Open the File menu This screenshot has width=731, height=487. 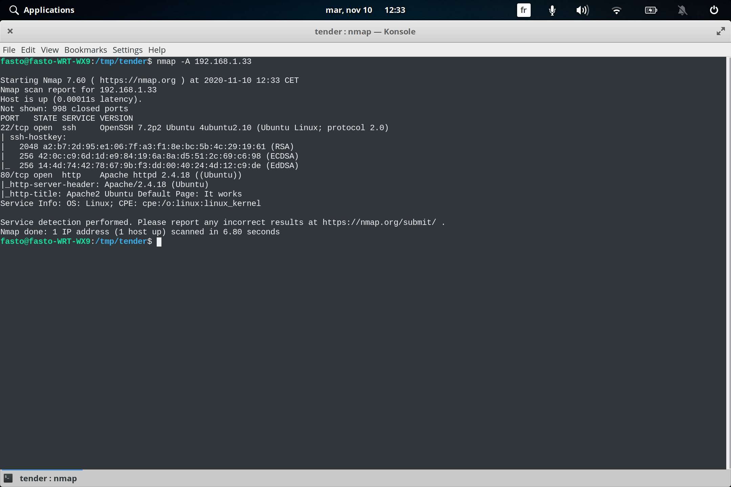9,50
